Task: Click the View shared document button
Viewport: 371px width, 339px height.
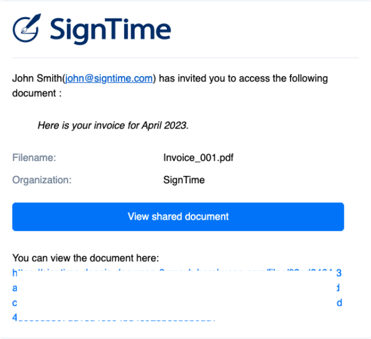Action: pyautogui.click(x=178, y=216)
